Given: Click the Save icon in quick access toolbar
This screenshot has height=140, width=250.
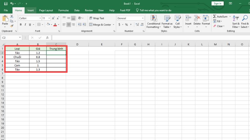Looking at the screenshot, I should tap(6, 3).
